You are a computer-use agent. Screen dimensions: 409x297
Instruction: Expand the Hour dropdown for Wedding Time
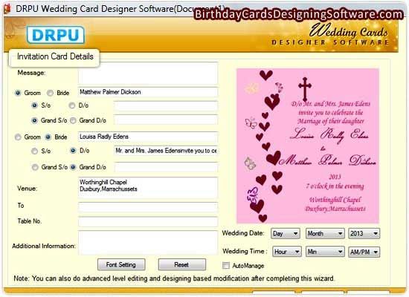(x=287, y=252)
